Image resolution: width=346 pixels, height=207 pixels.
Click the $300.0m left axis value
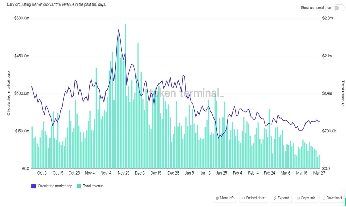(21, 93)
